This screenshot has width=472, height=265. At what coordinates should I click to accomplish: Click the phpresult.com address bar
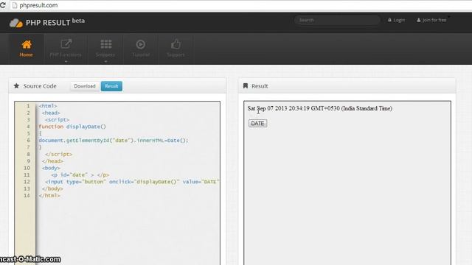pos(241,5)
